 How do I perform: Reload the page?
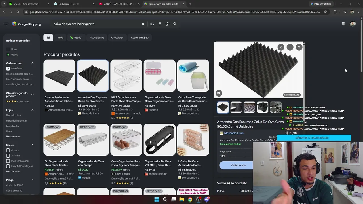point(18,12)
